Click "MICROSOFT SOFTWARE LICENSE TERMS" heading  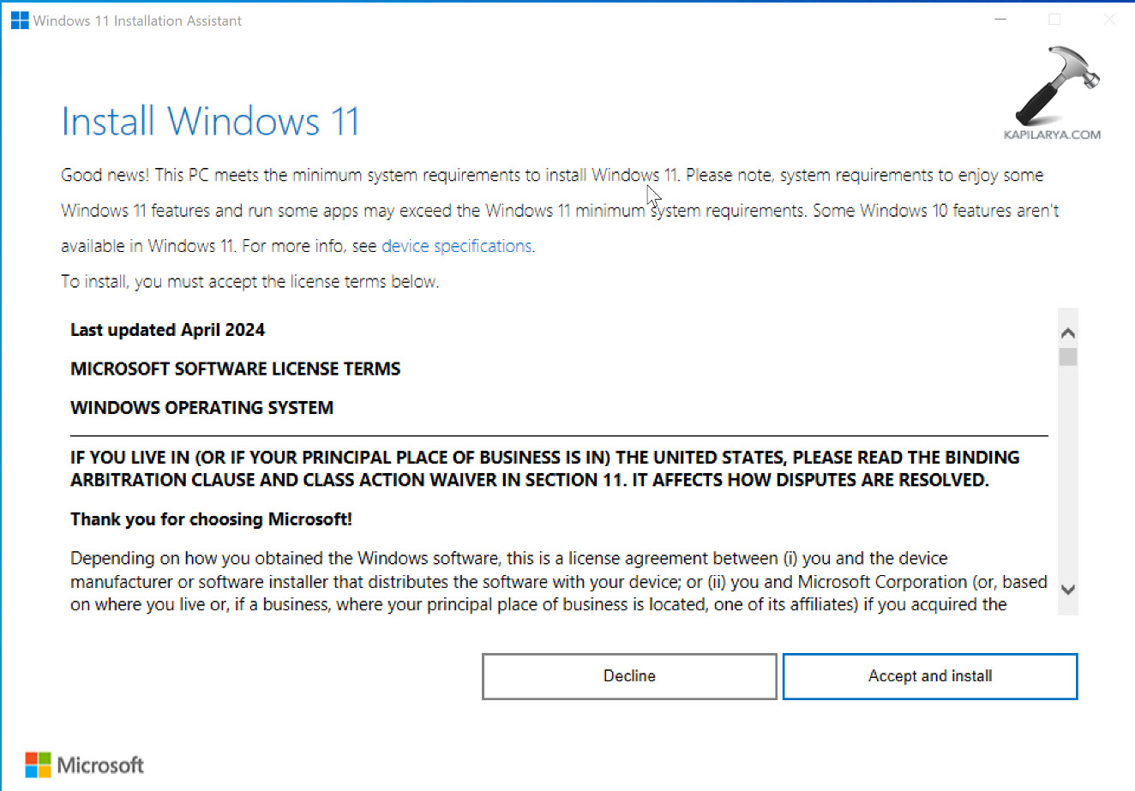click(236, 369)
